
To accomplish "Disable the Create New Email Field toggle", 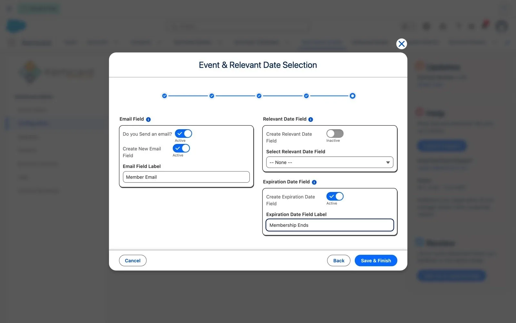I will (181, 148).
